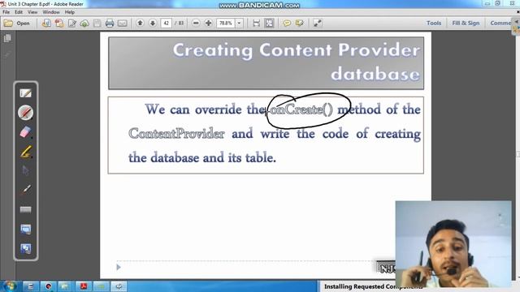
Task: Go to previous page arrow
Action: tap(140, 23)
